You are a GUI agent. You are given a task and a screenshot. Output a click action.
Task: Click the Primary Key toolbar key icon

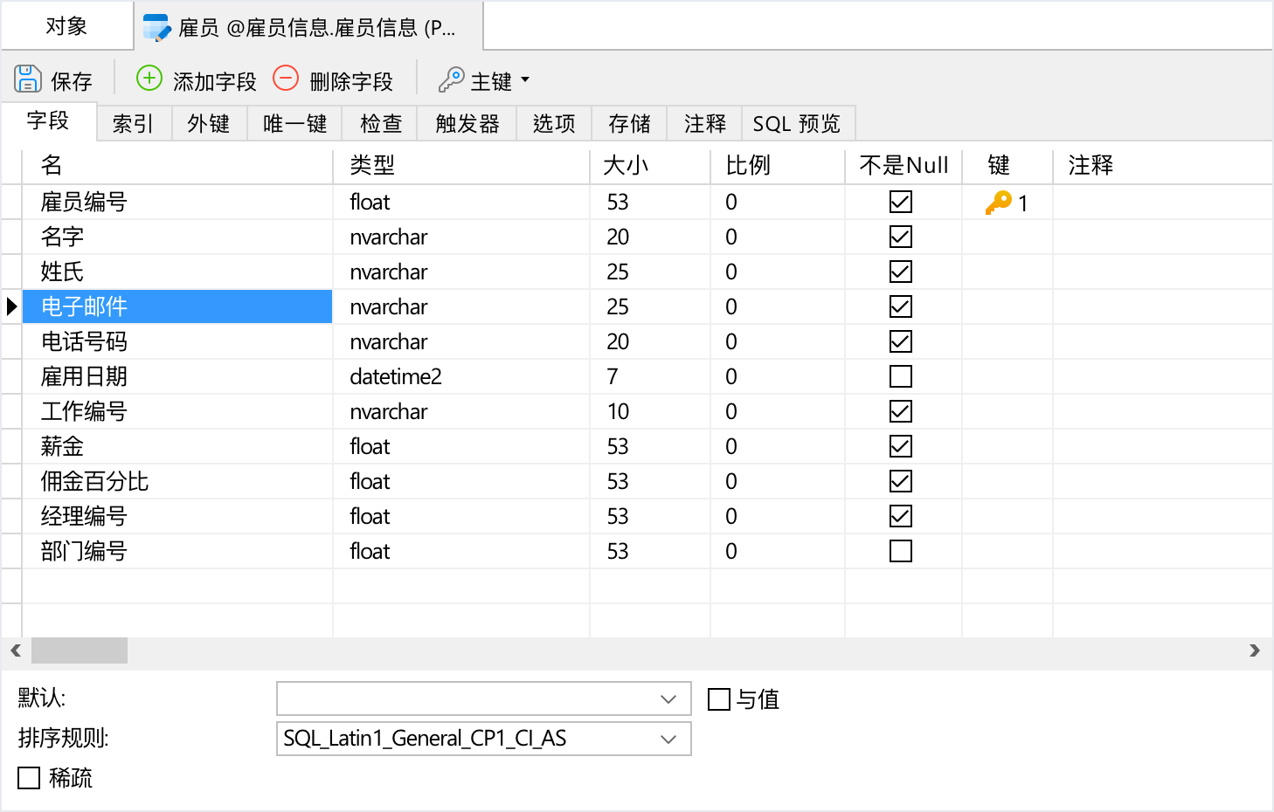pos(451,80)
